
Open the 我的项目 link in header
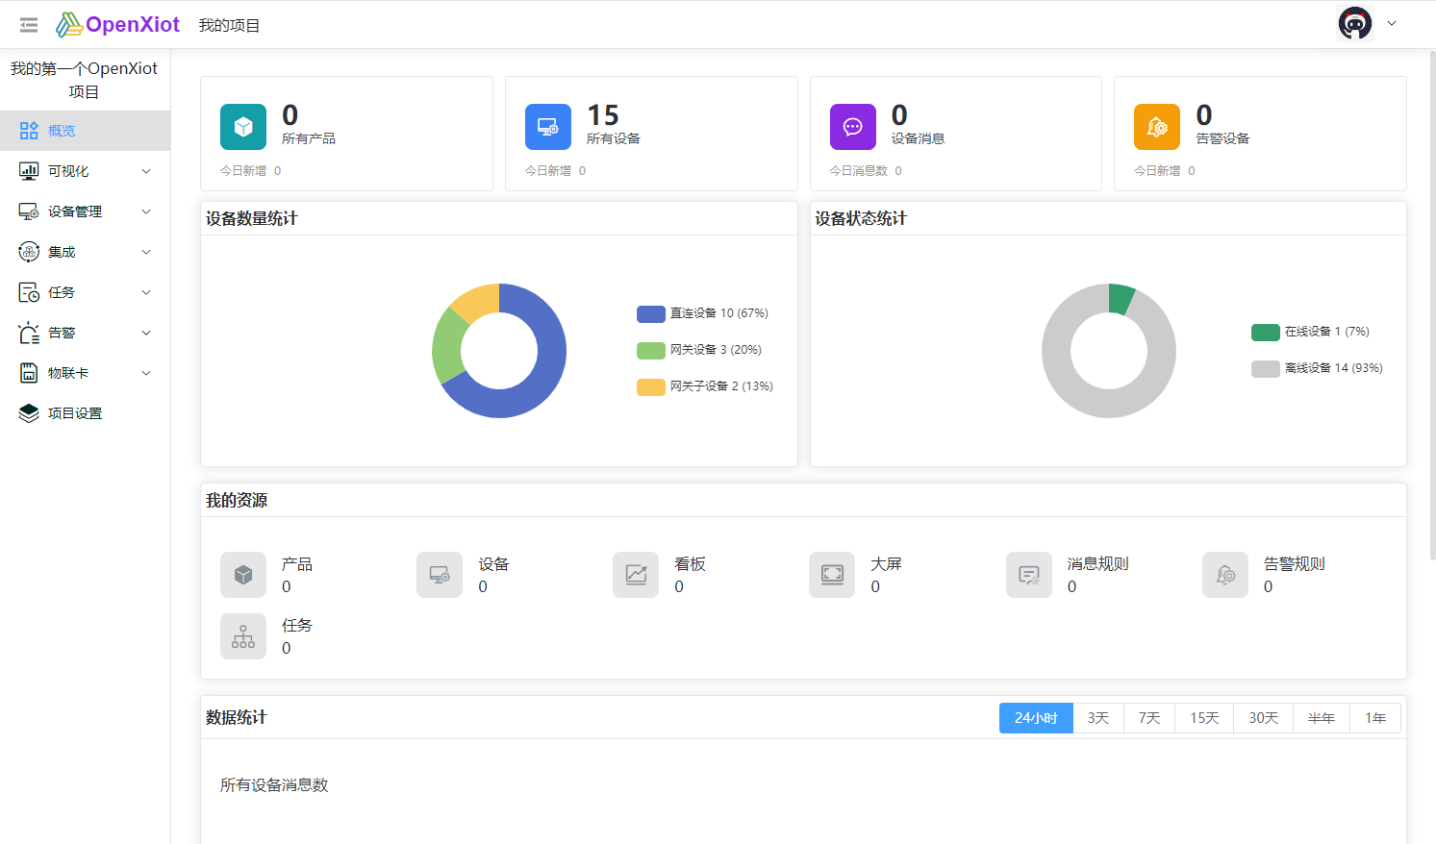[229, 25]
